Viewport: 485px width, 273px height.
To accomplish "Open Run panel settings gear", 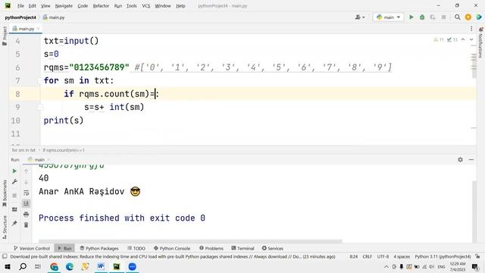I will click(460, 160).
